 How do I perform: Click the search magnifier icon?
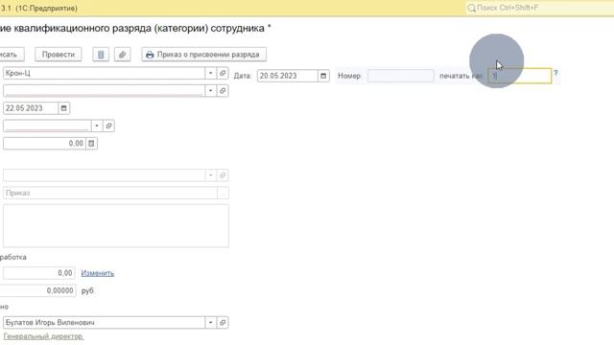point(471,8)
